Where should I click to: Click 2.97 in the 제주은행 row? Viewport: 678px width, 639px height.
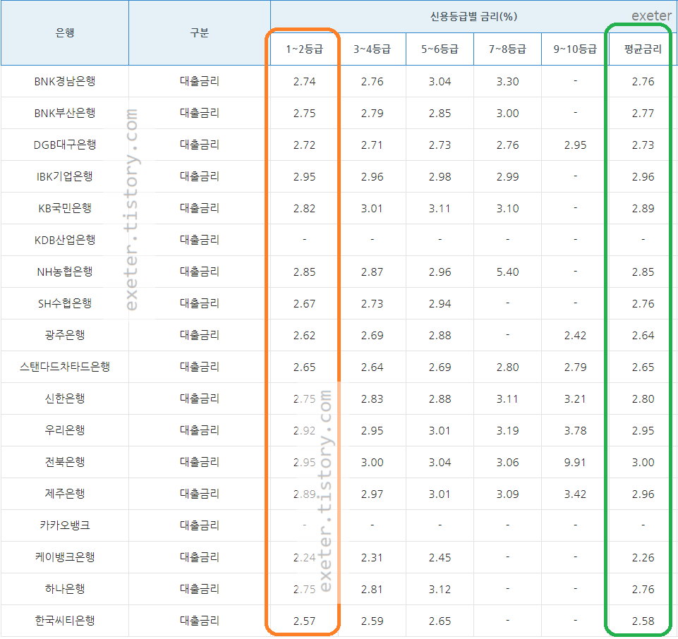tap(372, 494)
